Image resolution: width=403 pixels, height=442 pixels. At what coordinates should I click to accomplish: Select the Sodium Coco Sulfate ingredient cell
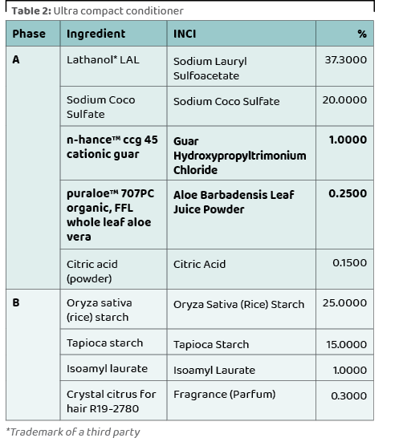tap(113, 106)
